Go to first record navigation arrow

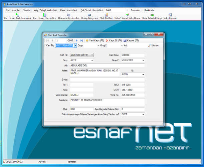click(48, 40)
